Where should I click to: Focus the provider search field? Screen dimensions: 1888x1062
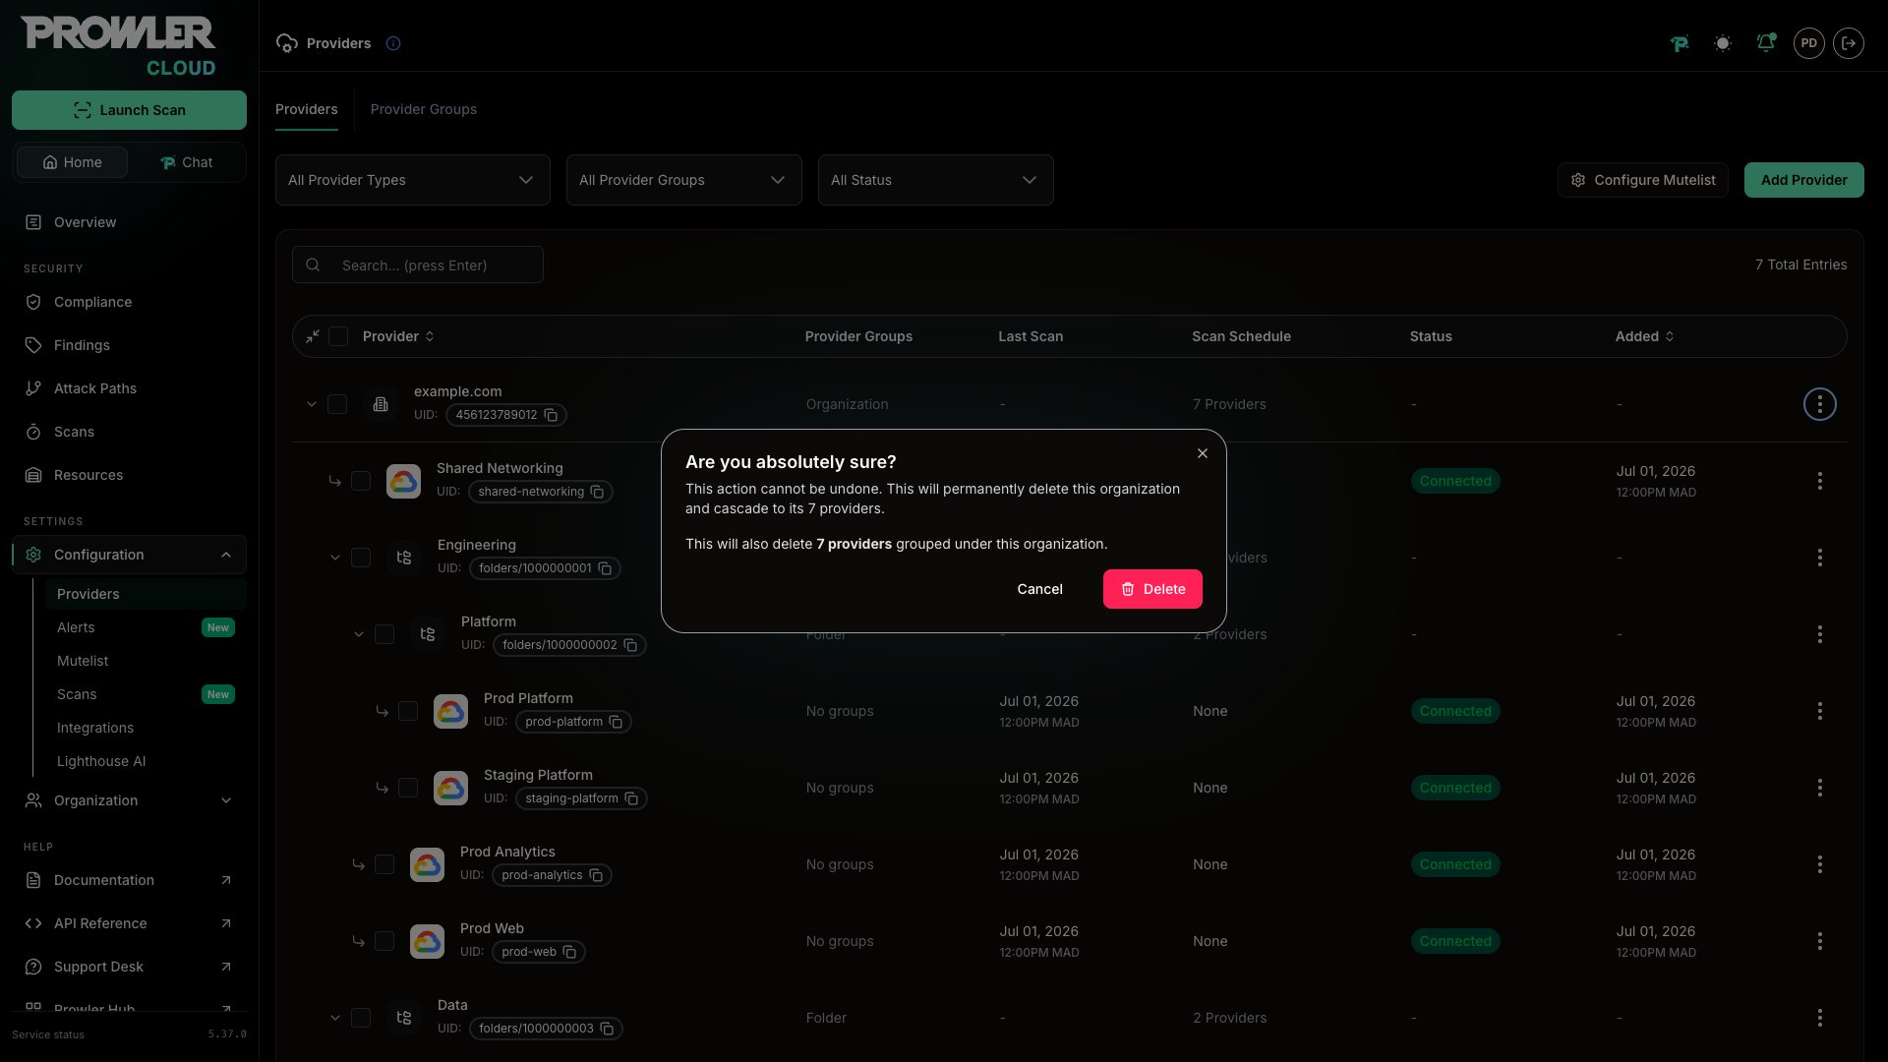418,265
